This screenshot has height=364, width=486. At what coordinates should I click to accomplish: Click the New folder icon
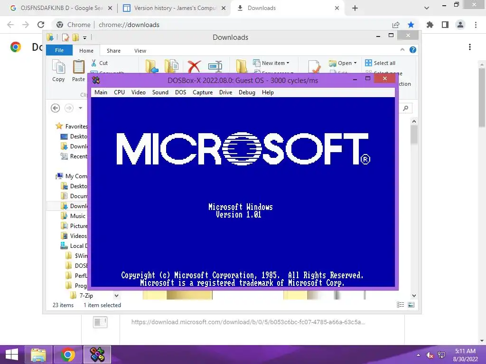pyautogui.click(x=241, y=66)
